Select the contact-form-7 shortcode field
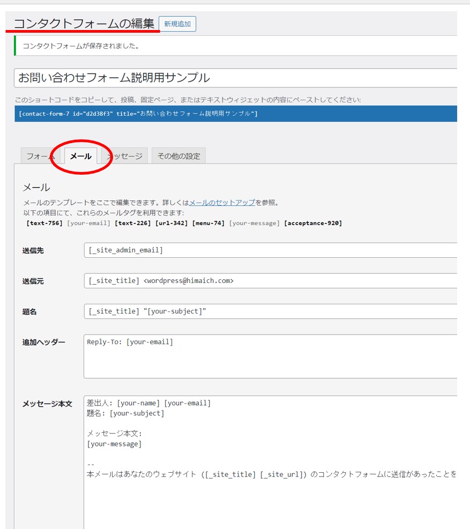This screenshot has height=529, width=470. tap(235, 114)
